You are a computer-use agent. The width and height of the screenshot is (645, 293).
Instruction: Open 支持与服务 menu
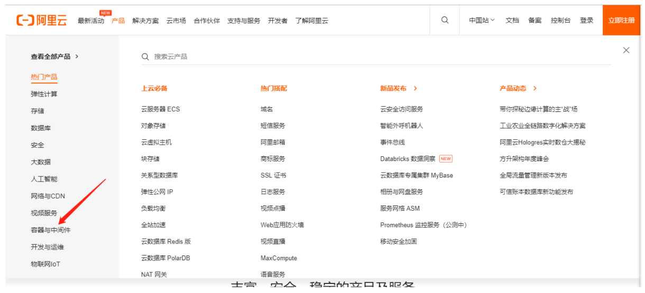(244, 21)
